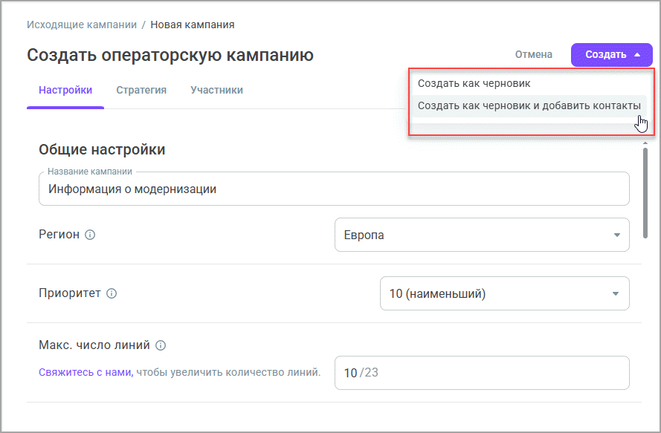Viewport: 661px width, 433px height.
Task: Go back to Исходящие кампании breadcrumb
Action: click(82, 25)
